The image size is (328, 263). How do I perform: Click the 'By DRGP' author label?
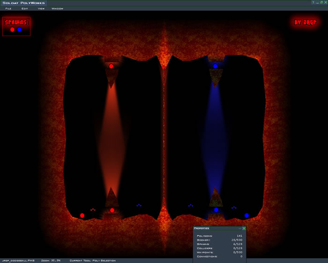(305, 22)
